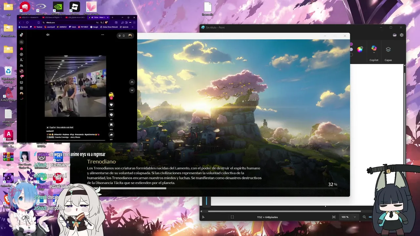420x236 pixels.
Task: Share the TikTok video with arrow icon
Action: coord(111,135)
